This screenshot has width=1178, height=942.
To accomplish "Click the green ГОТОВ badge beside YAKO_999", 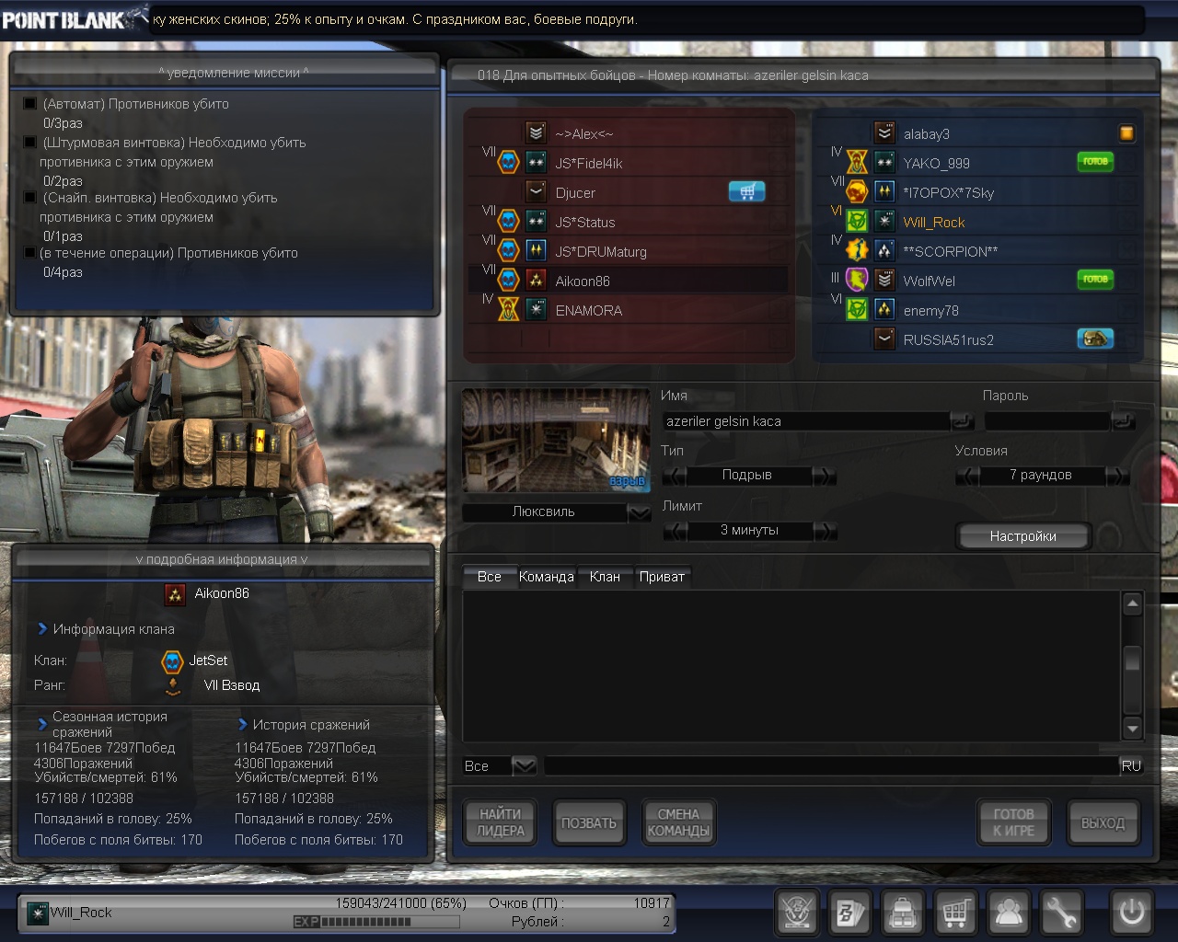I will 1095,162.
